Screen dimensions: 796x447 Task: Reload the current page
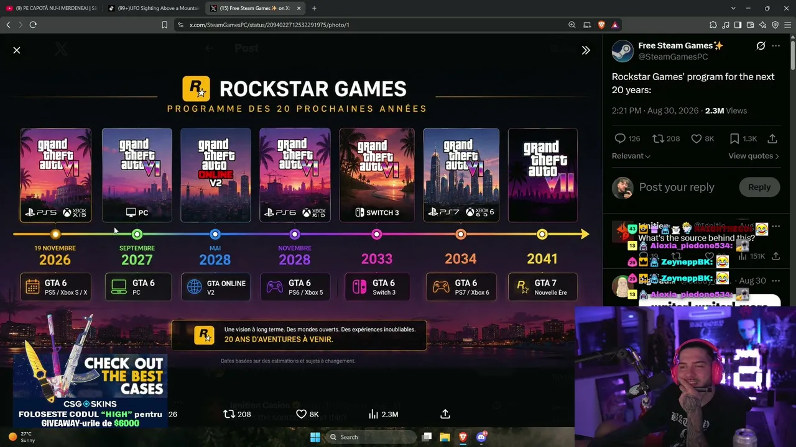pyautogui.click(x=33, y=25)
